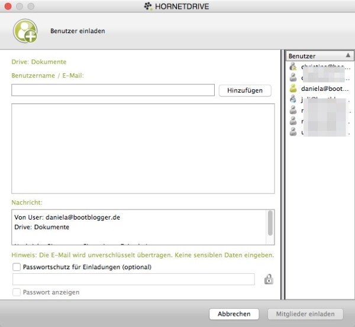The image size is (355, 327).
Task: Enable Passwortschutz für Einladungen checkbox
Action: click(x=17, y=267)
